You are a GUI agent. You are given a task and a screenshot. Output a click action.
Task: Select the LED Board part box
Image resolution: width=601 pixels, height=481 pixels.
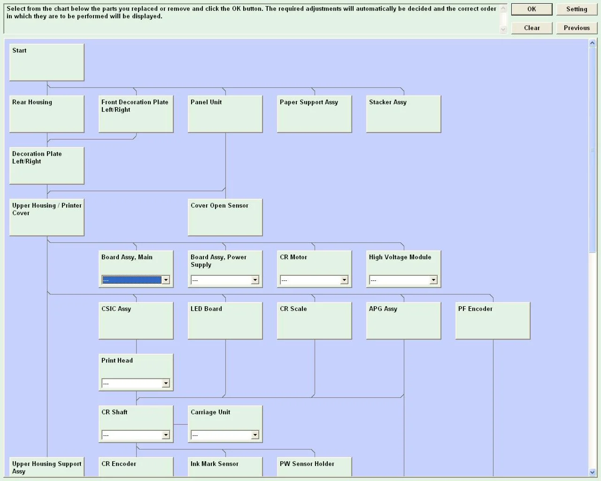[x=225, y=321]
